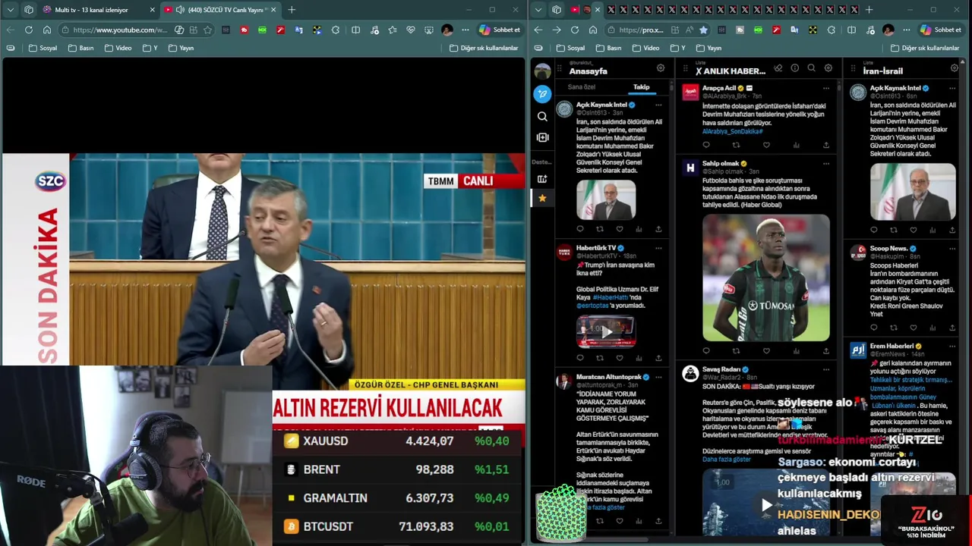Click the favorite star in the X Pro window address bar

(703, 30)
